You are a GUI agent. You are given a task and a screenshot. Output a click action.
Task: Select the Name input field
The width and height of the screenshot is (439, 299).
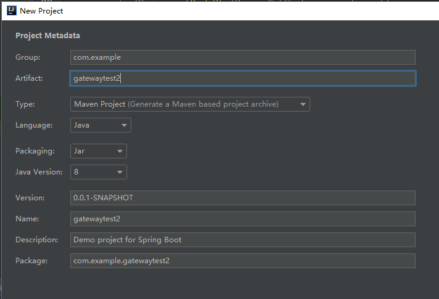point(243,219)
